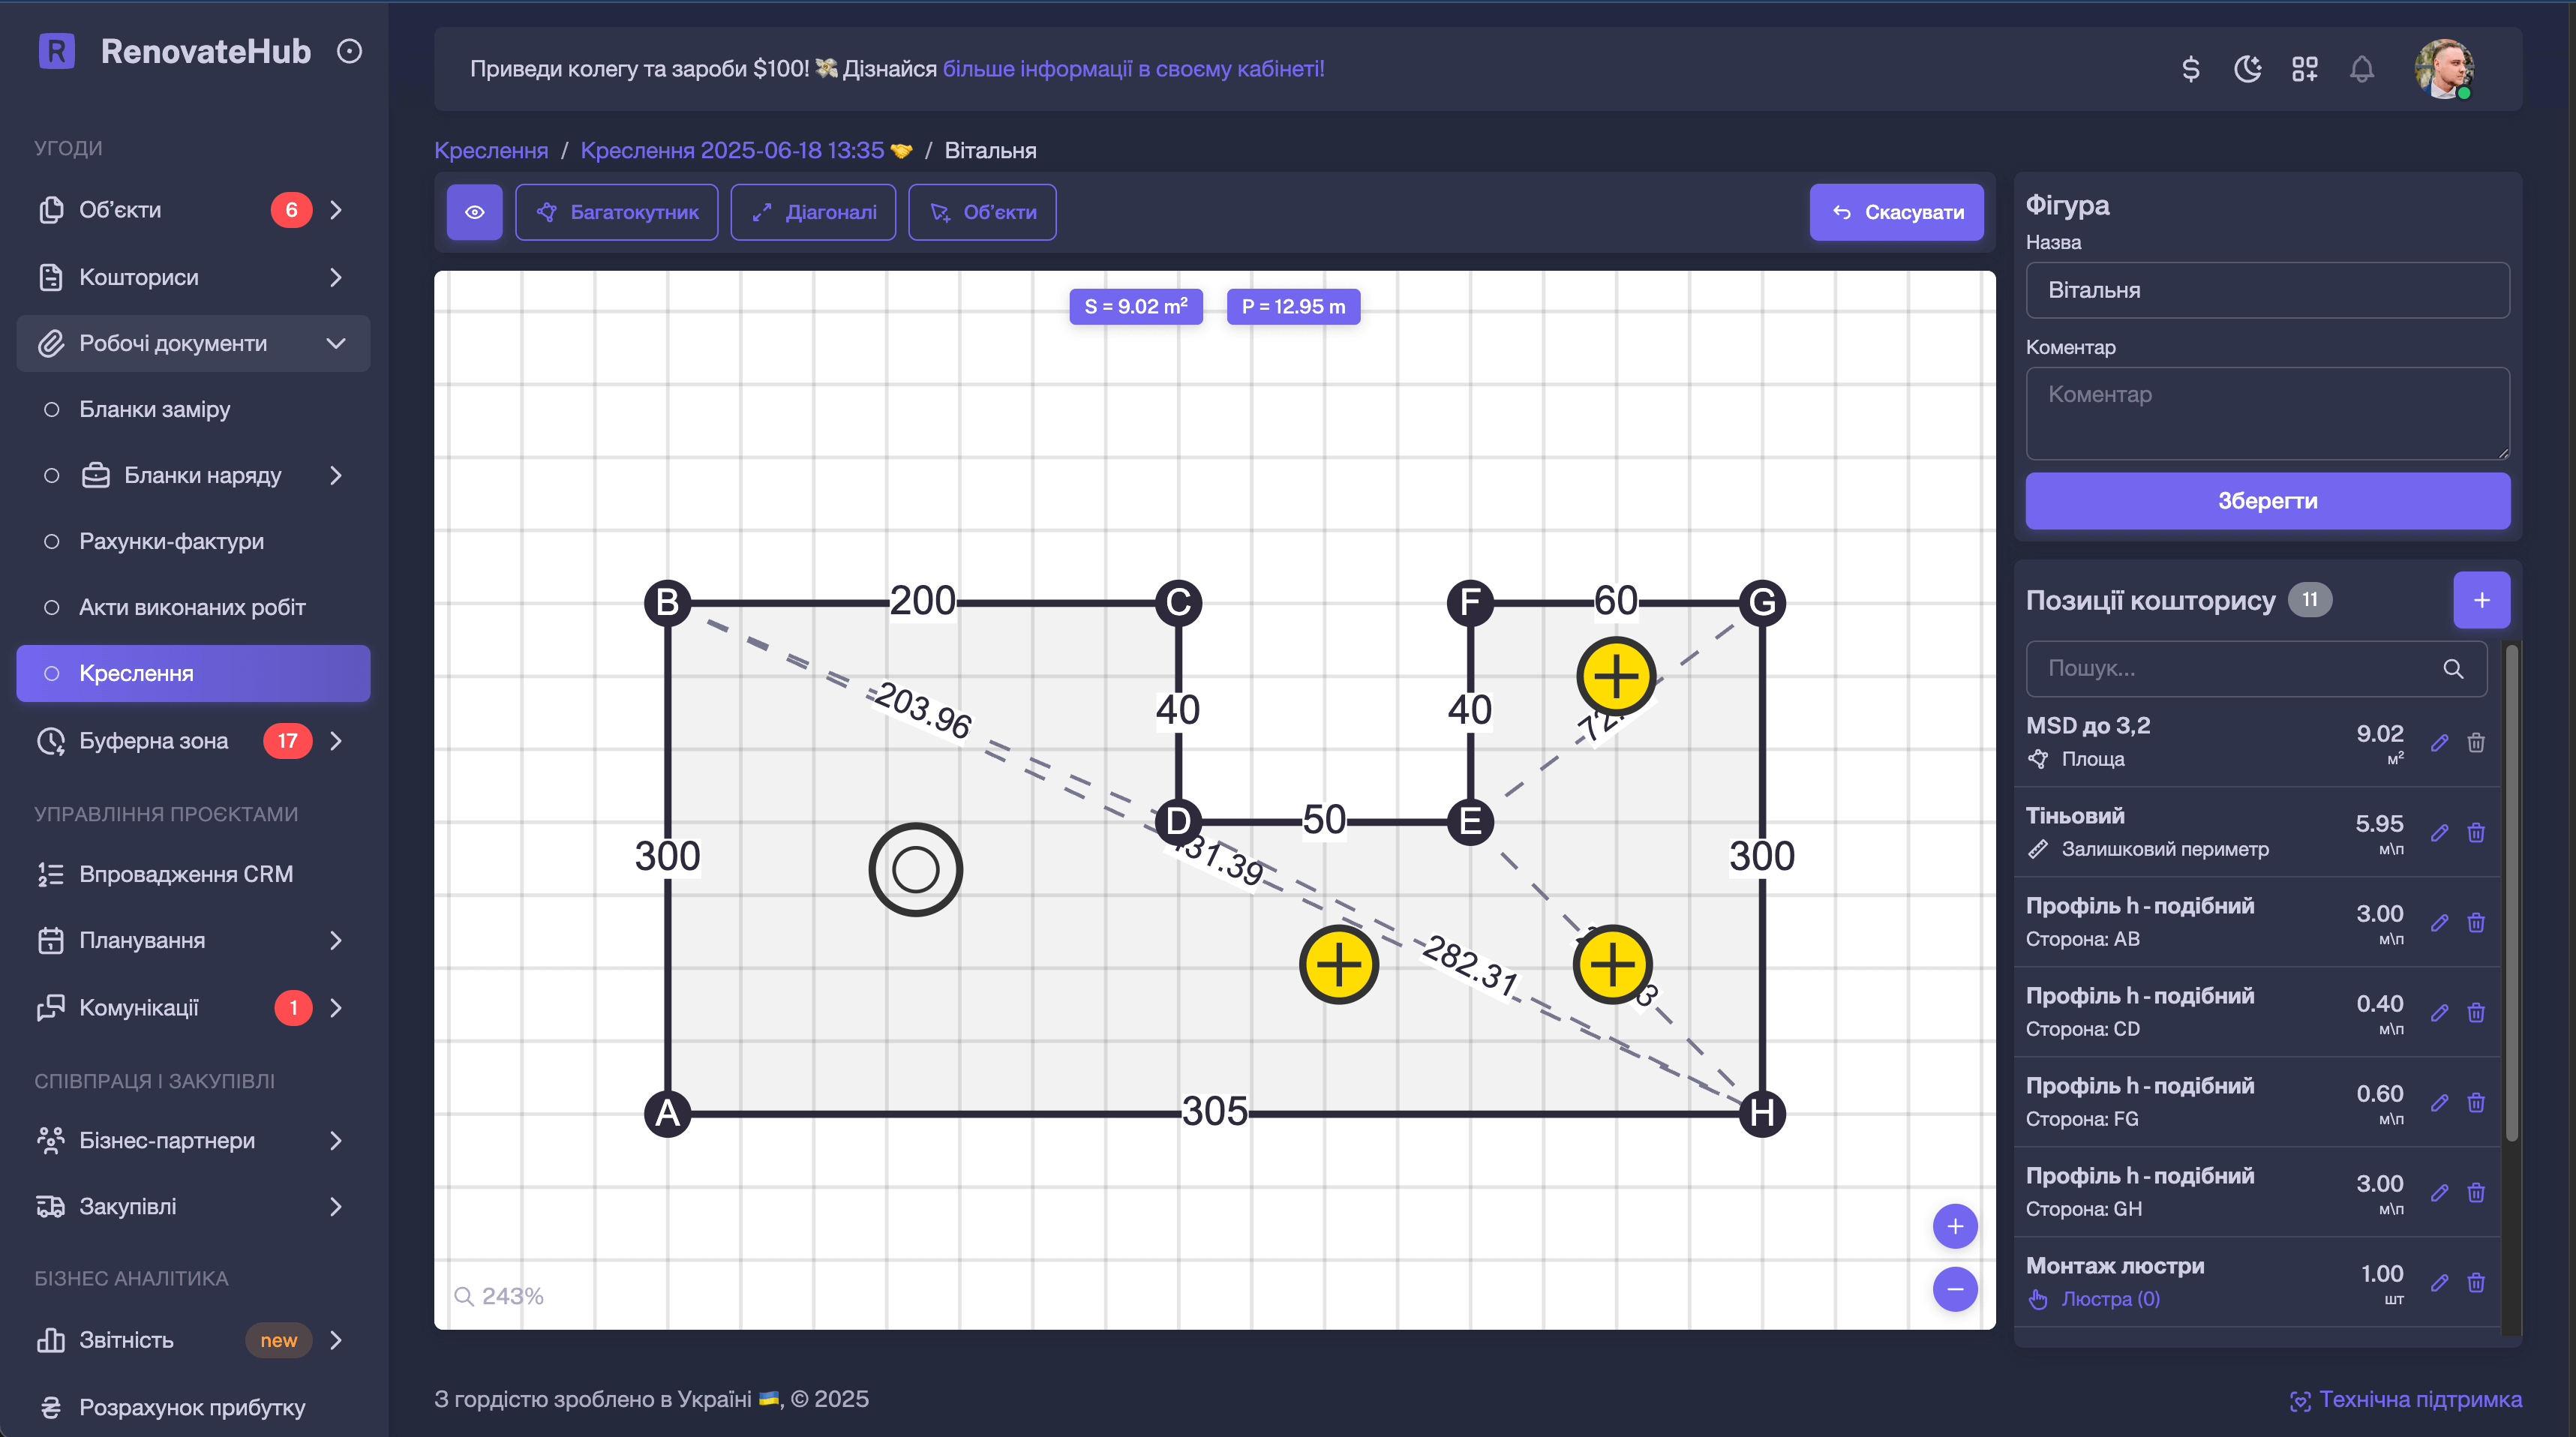Expand the Об'єкти sidebar menu
The width and height of the screenshot is (2576, 1437).
click(193, 210)
